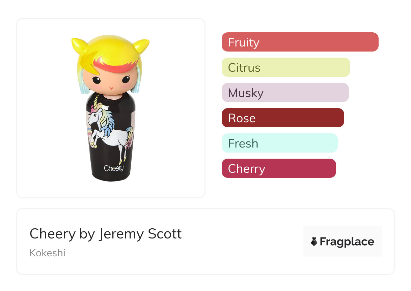Click the Fragplace logo icon

314,241
